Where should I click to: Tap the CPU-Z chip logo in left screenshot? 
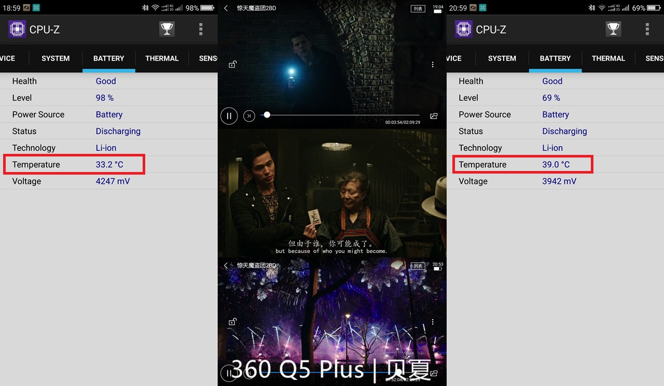pos(17,29)
